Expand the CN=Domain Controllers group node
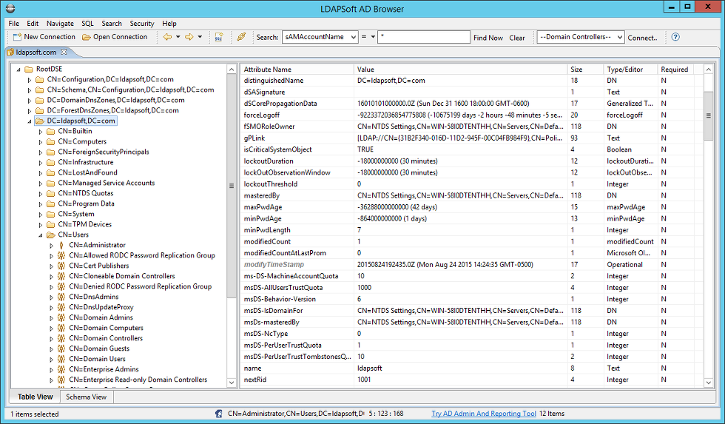This screenshot has height=424, width=725. (52, 338)
